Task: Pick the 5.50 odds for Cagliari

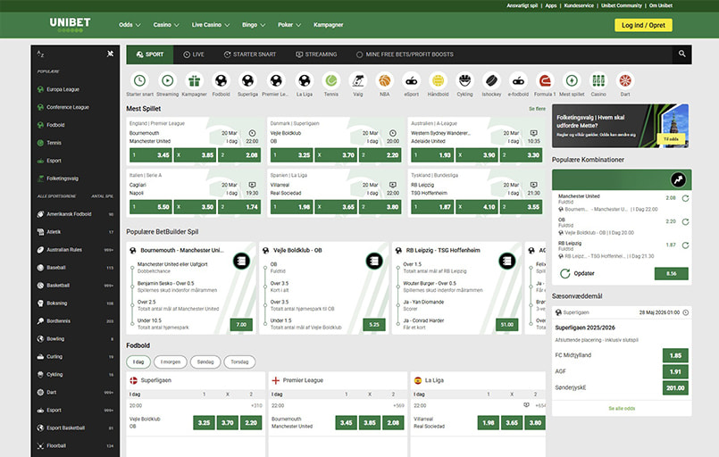Action: pyautogui.click(x=151, y=207)
